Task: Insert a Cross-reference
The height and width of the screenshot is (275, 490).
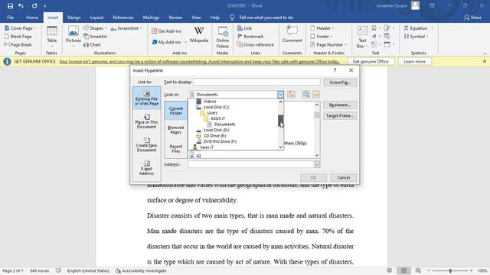Action: [x=255, y=44]
